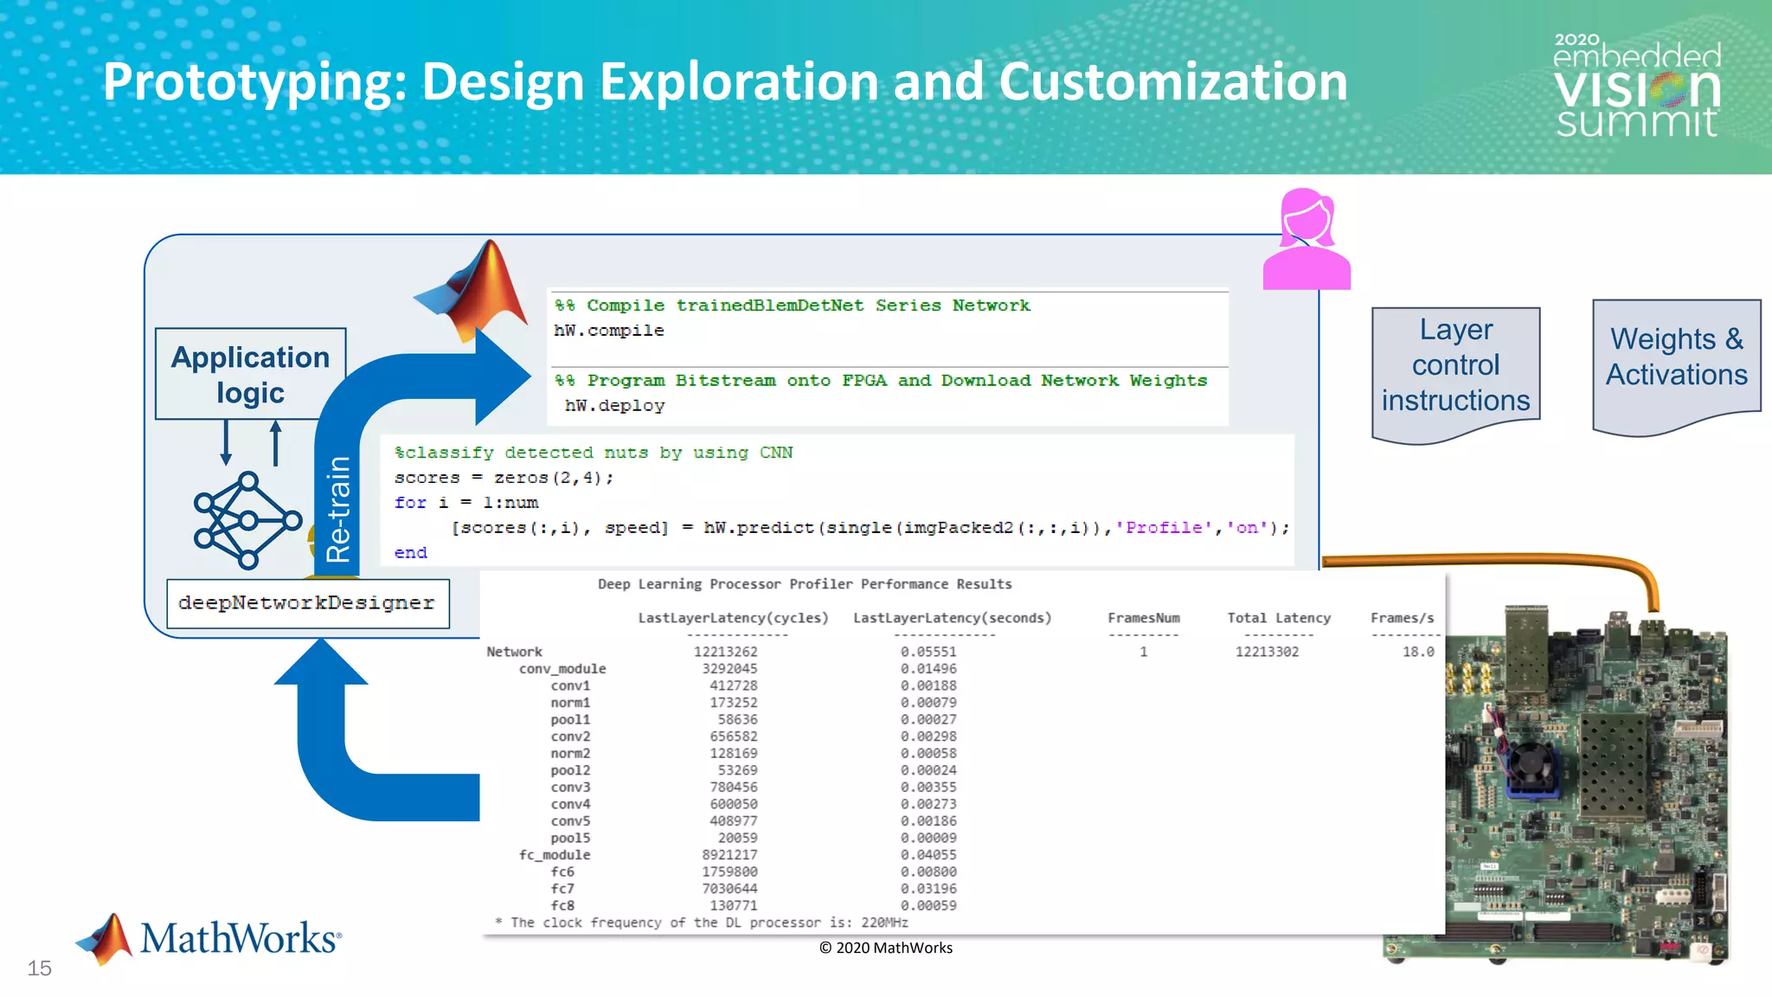
Task: Click the hW.deploy code line
Action: pos(614,406)
